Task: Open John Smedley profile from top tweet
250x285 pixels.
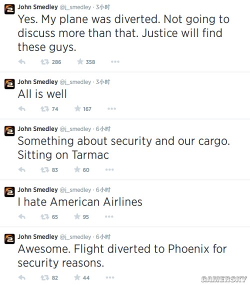Action: [x=37, y=7]
